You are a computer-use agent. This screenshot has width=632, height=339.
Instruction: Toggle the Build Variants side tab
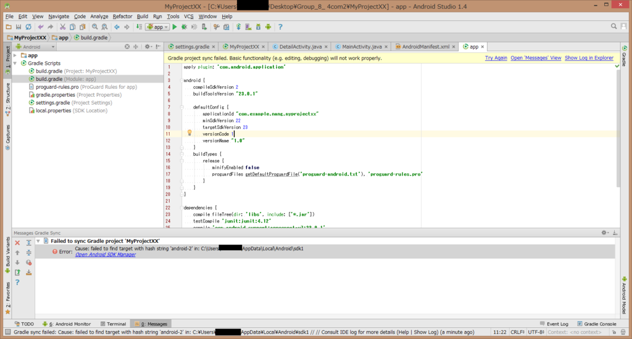(x=7, y=255)
